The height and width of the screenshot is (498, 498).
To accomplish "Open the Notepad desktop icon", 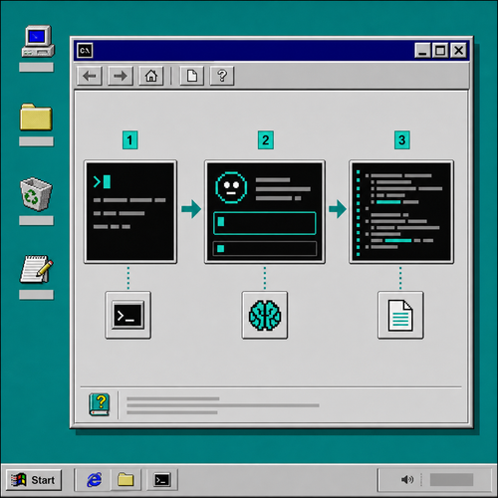I will 37,269.
